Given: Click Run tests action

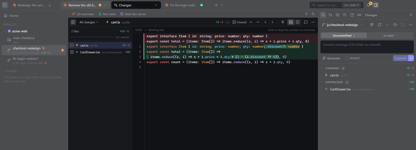Looking at the screenshot, I should pos(107,14).
